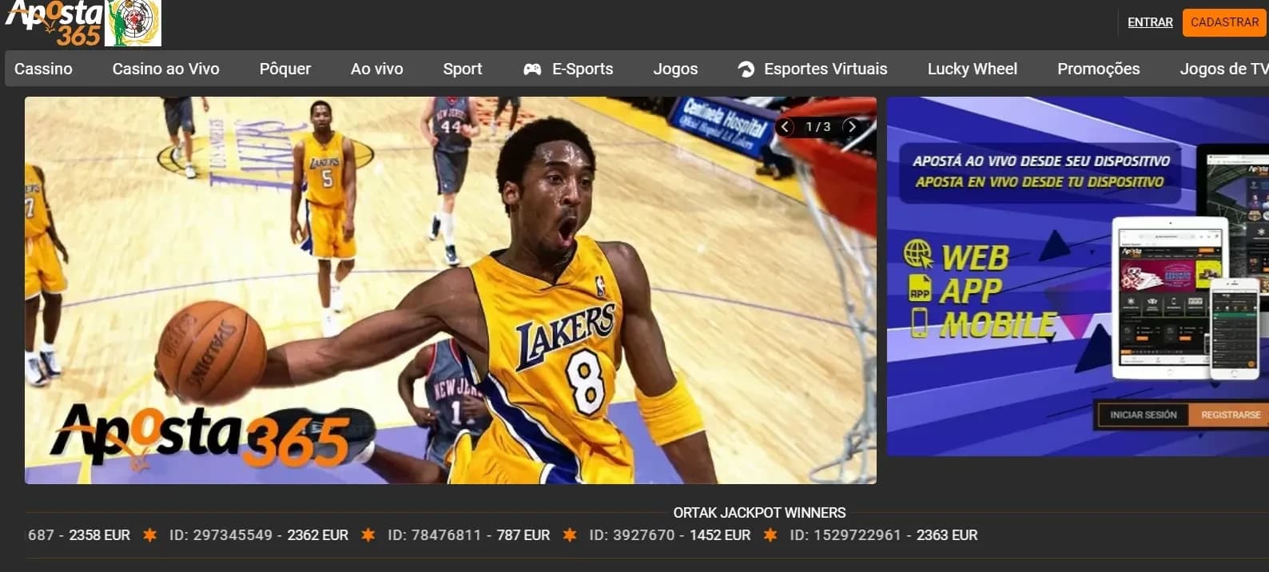Click the Aposta365 logo in the header
The height and width of the screenshot is (572, 1269).
(54, 23)
